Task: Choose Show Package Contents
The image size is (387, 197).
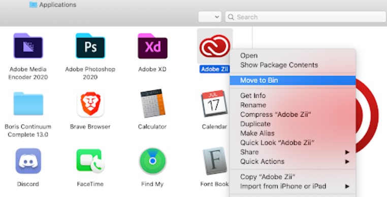Action: (293, 65)
